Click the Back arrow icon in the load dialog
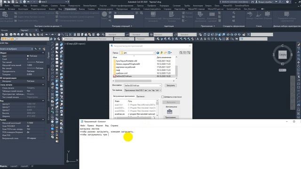 [158, 53]
